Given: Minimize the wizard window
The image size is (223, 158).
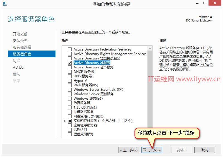Looking at the screenshot, I should pyautogui.click(x=197, y=3).
